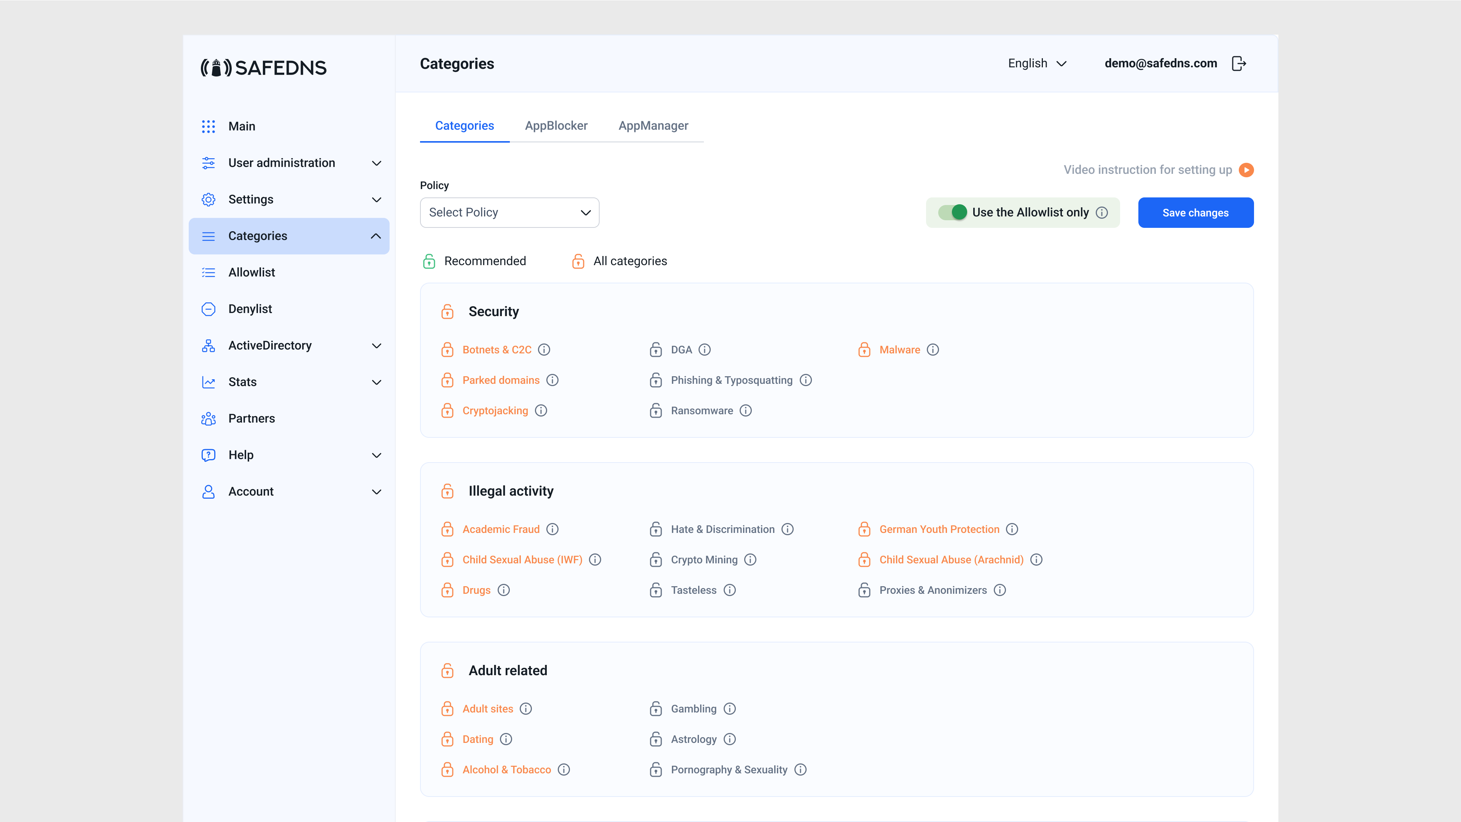Open the Stats chart icon
Image resolution: width=1461 pixels, height=822 pixels.
pos(208,382)
